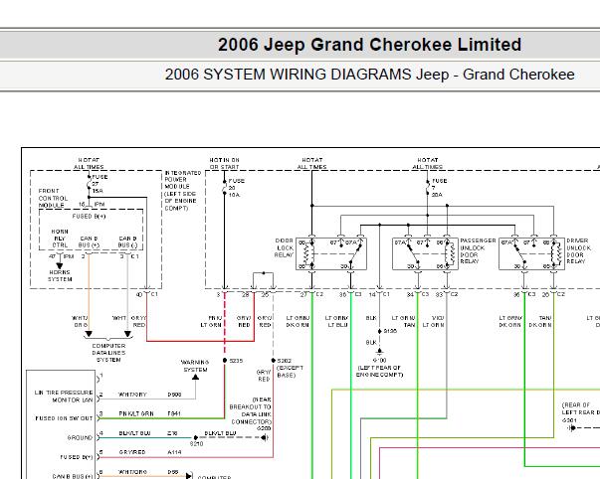Image resolution: width=600 pixels, height=479 pixels.
Task: Click the G100 ground symbol
Action: click(x=379, y=351)
